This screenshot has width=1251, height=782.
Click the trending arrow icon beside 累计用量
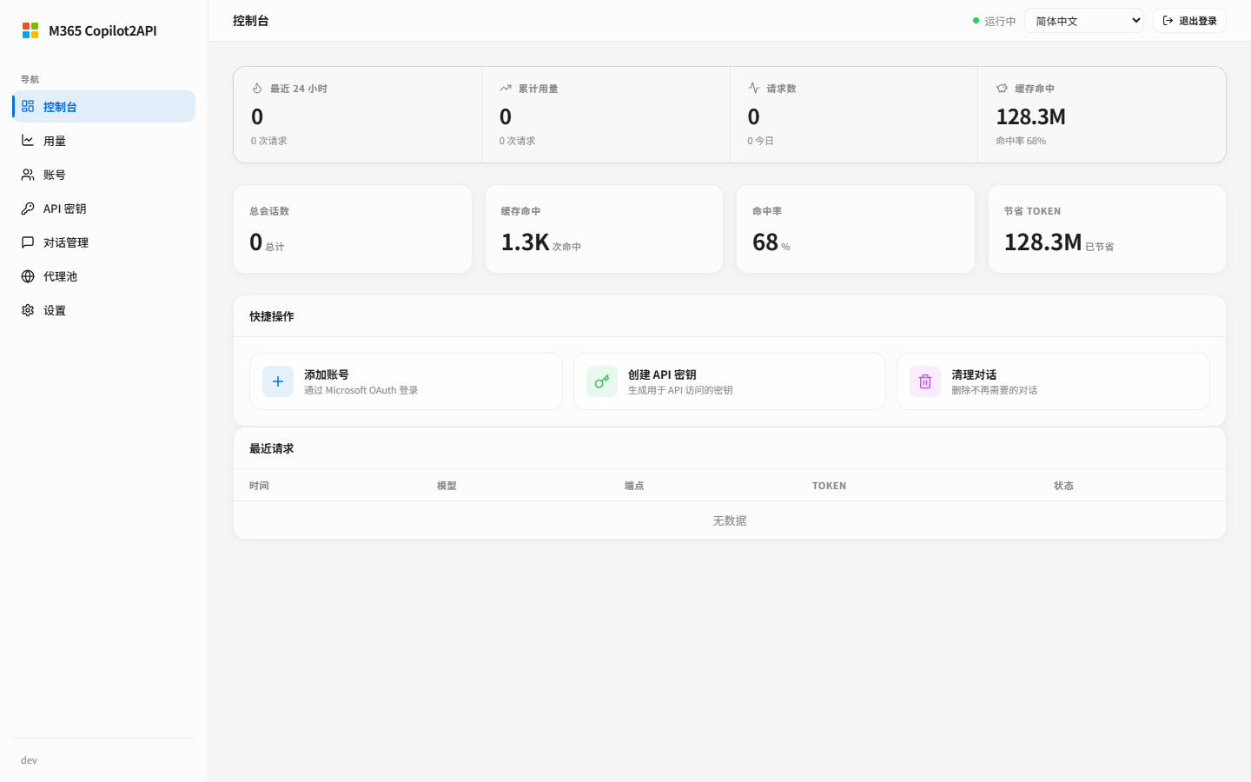click(506, 88)
